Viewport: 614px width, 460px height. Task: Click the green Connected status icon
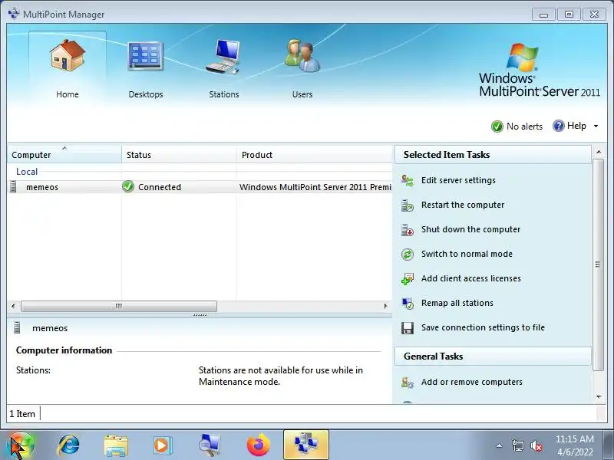128,186
